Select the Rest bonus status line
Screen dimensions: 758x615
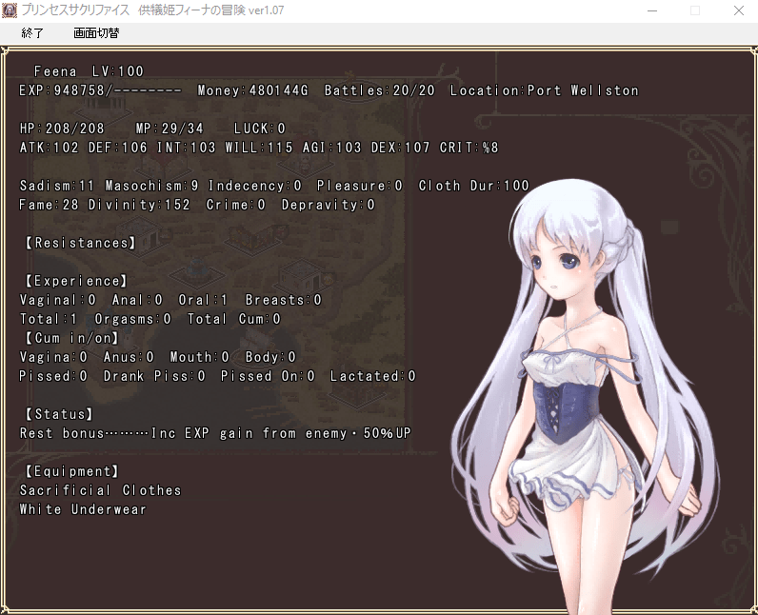pyautogui.click(x=215, y=433)
